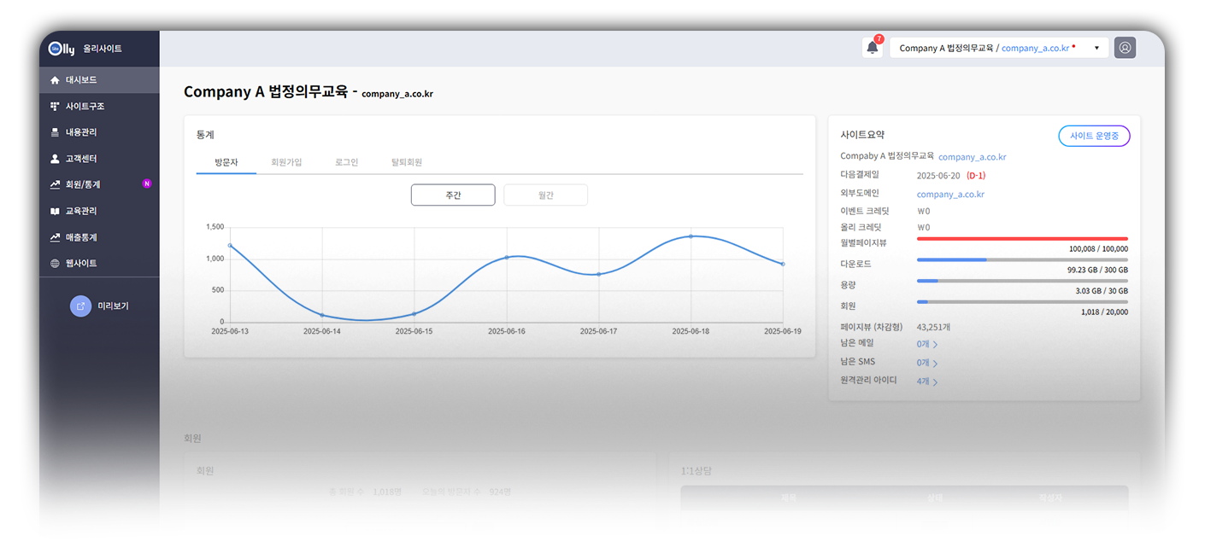Expand the 남은 메일 0개 chevron
Screen dimensions: 1205x559
[935, 345]
